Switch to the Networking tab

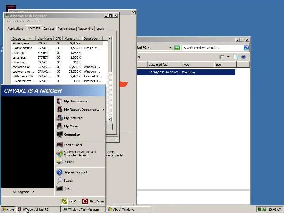pyautogui.click(x=85, y=29)
